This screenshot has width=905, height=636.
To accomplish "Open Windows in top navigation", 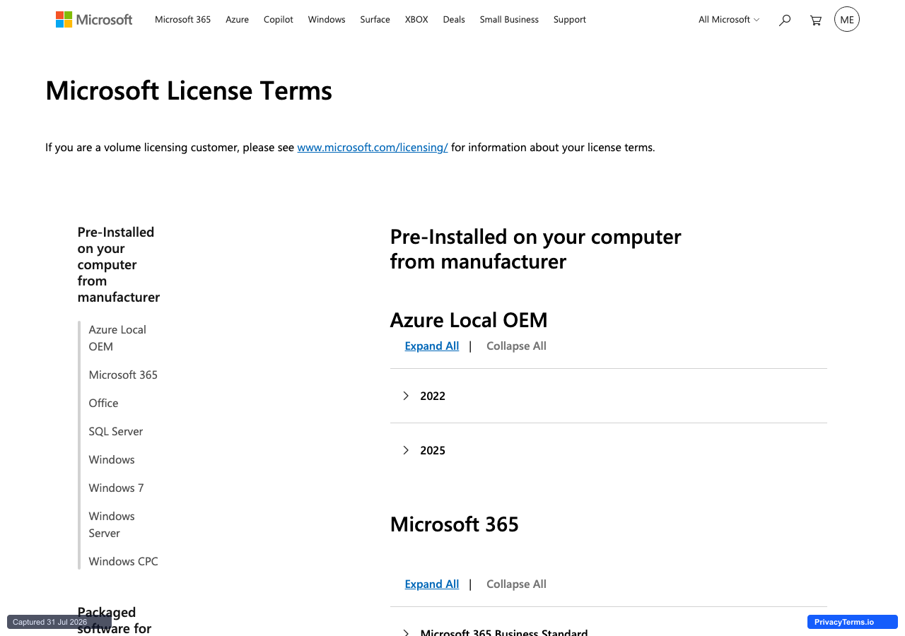I will click(327, 20).
